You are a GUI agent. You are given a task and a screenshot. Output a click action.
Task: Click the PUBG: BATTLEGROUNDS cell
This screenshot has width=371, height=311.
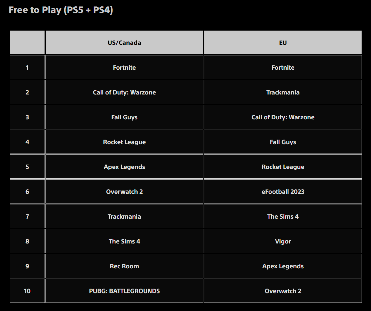click(x=124, y=291)
